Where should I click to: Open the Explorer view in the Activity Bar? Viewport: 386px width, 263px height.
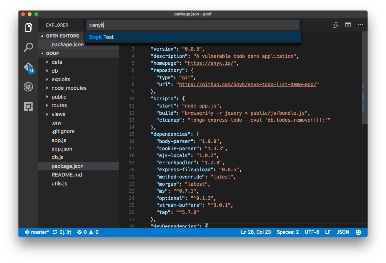coord(28,27)
